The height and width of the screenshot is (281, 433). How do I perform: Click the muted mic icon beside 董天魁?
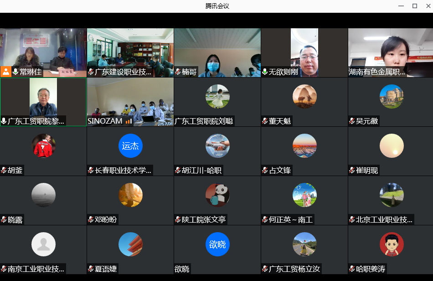click(x=265, y=121)
